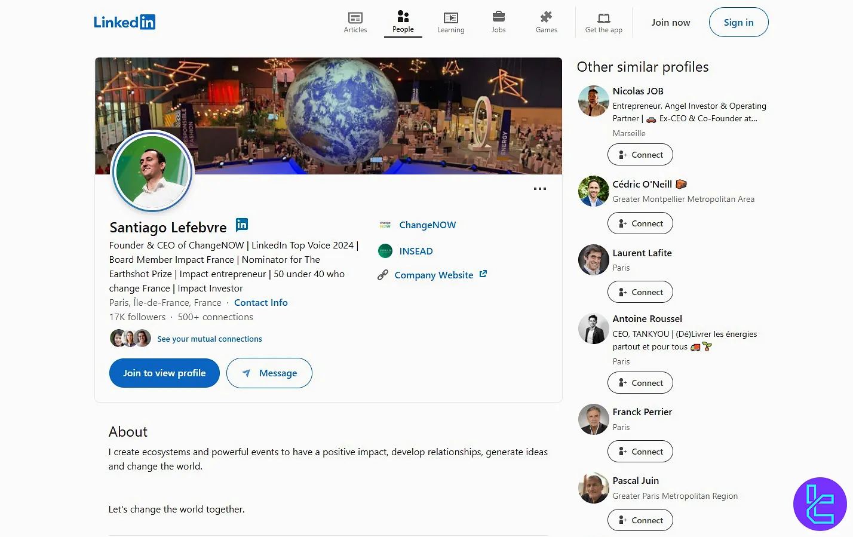The height and width of the screenshot is (537, 853).
Task: Click the chain link icon beside Company Website
Action: point(383,275)
